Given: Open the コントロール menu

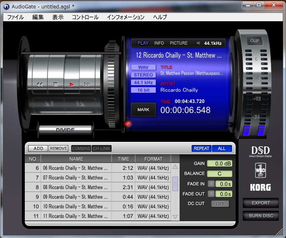Looking at the screenshot, I should (85, 17).
